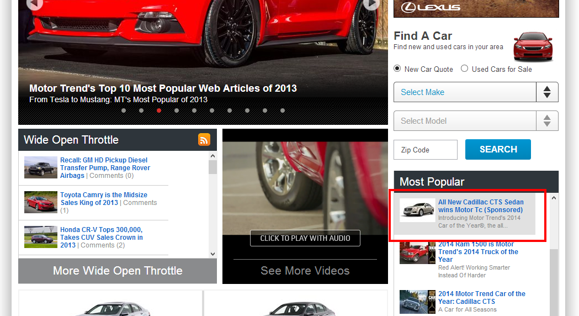Select the active red carousel dot
Screen dimensions: 579x316
coord(159,110)
